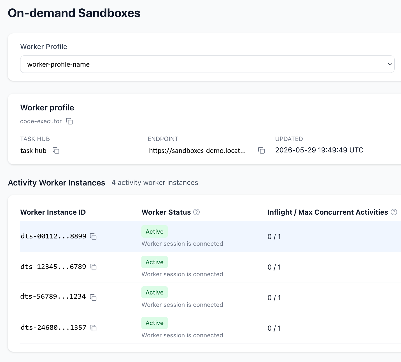This screenshot has height=362, width=401.
Task: Copy worker ID dts-12345...6789
Action: [93, 267]
